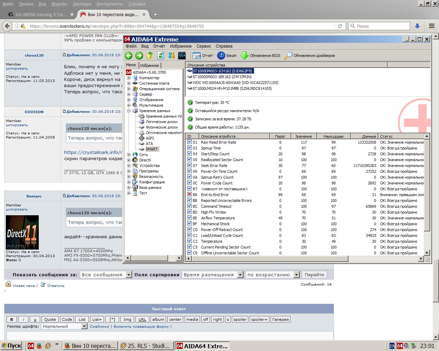The width and height of the screenshot is (439, 351).
Task: Toggle the End-to-End Error checkbox
Action: click(189, 194)
